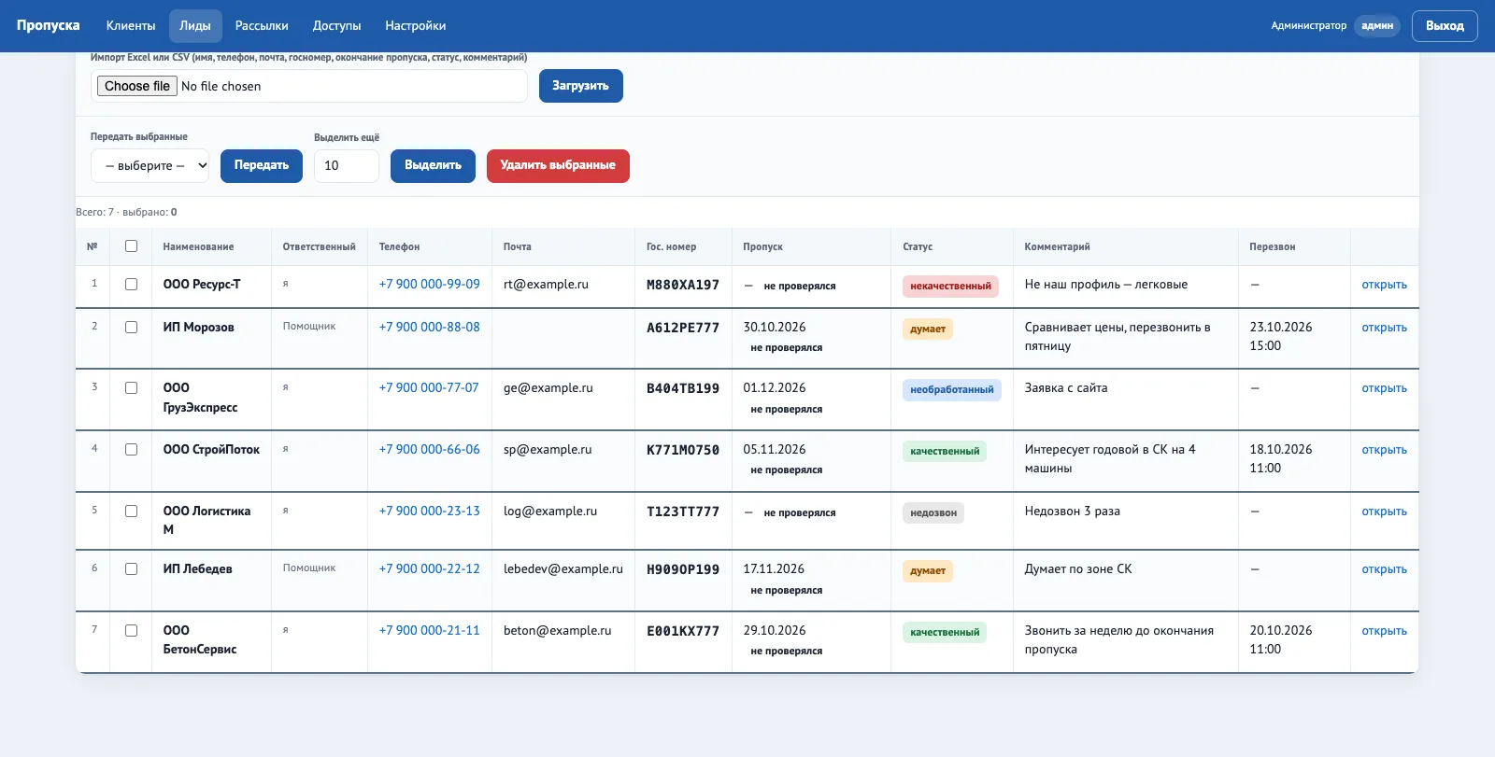Image resolution: width=1495 pixels, height=757 pixels.
Task: Click the админ role badge
Action: 1376,26
